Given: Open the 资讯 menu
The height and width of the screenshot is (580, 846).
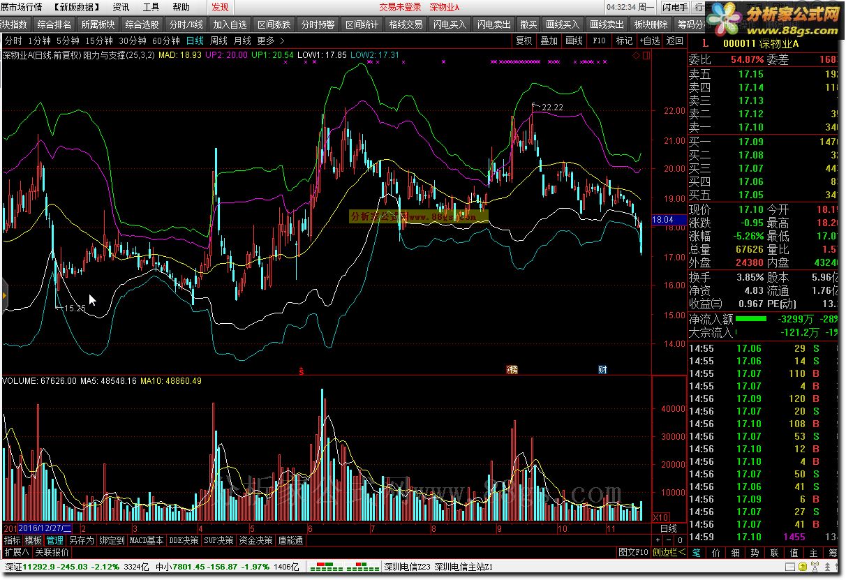Looking at the screenshot, I should pos(121,7).
